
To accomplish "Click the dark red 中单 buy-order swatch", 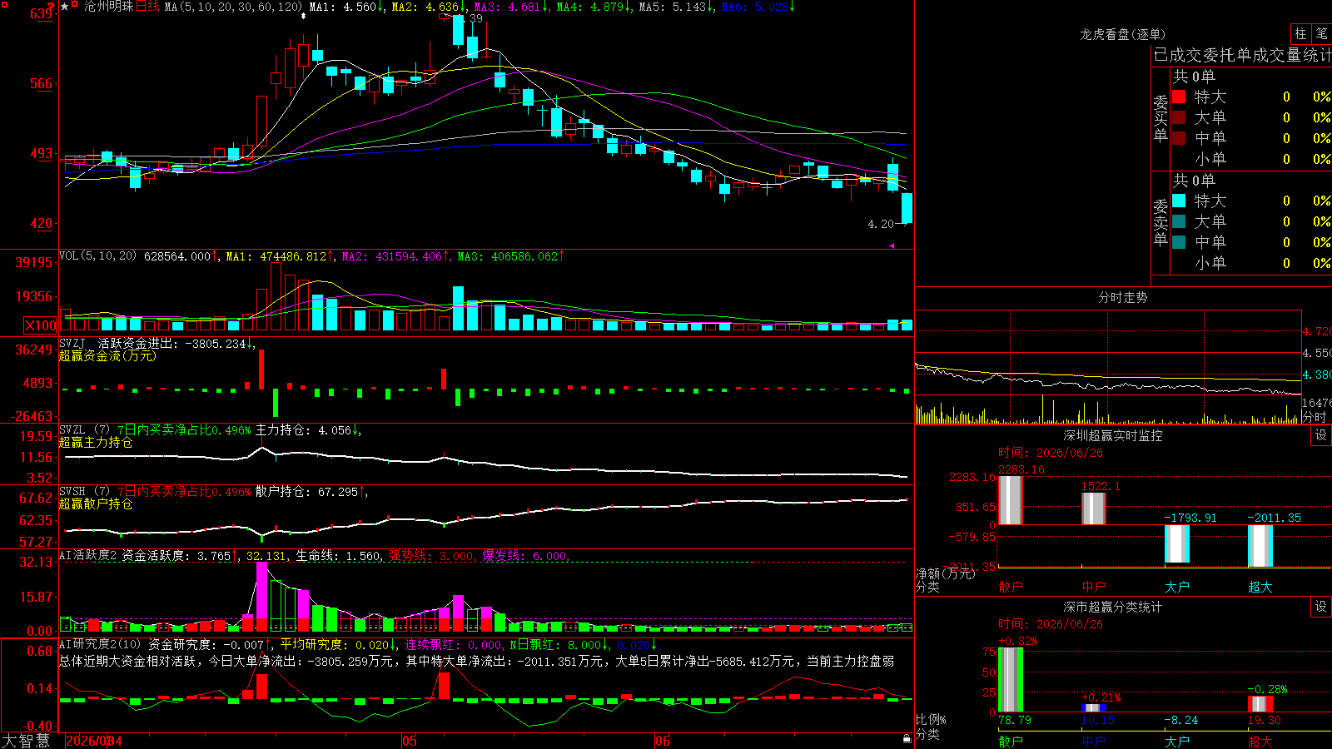I will pos(1179,137).
